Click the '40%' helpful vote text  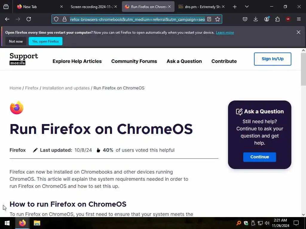point(108,150)
